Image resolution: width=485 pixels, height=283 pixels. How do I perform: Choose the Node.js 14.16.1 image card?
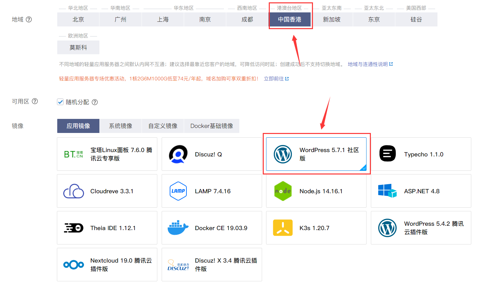coord(316,191)
